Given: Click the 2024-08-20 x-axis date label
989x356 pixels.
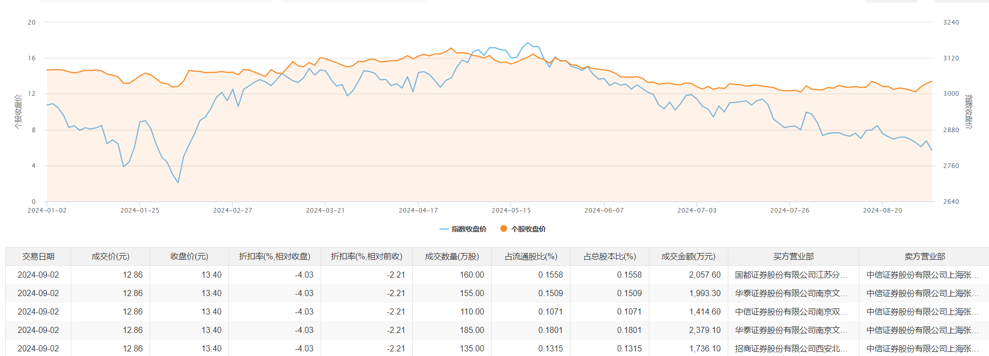Looking at the screenshot, I should tap(882, 211).
